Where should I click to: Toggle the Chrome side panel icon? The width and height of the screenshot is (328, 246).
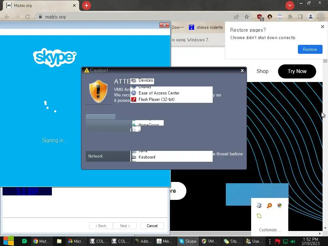pos(300,17)
